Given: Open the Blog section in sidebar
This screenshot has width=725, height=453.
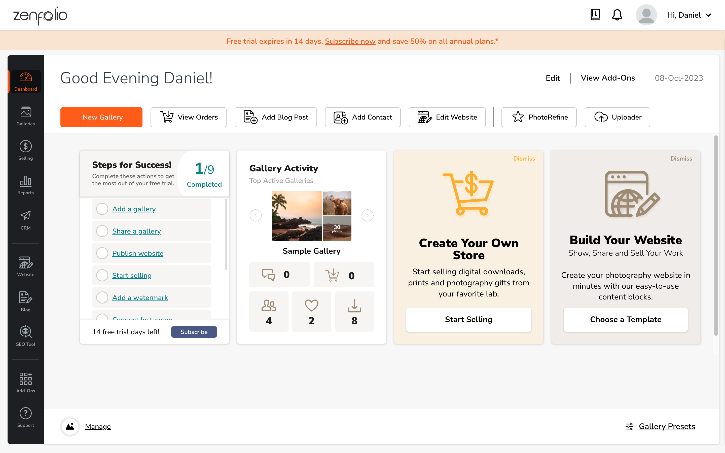Looking at the screenshot, I should tap(25, 301).
